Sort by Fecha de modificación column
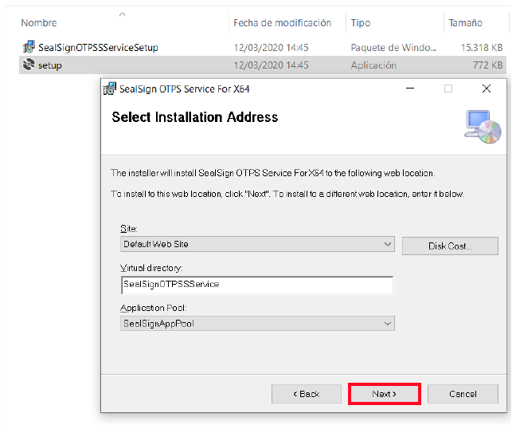 click(282, 23)
